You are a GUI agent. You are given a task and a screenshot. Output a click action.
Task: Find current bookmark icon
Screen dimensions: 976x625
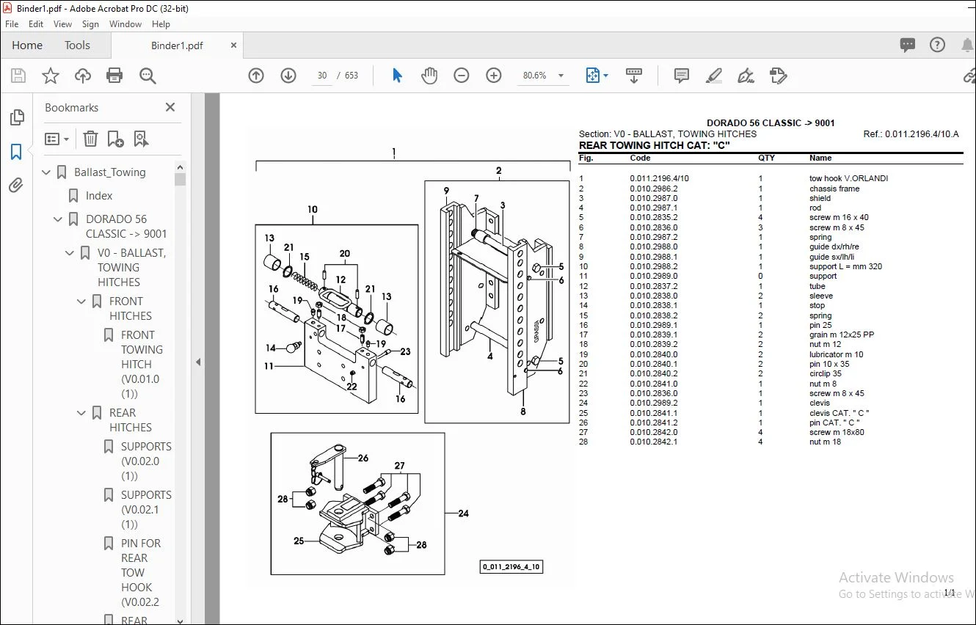(141, 139)
